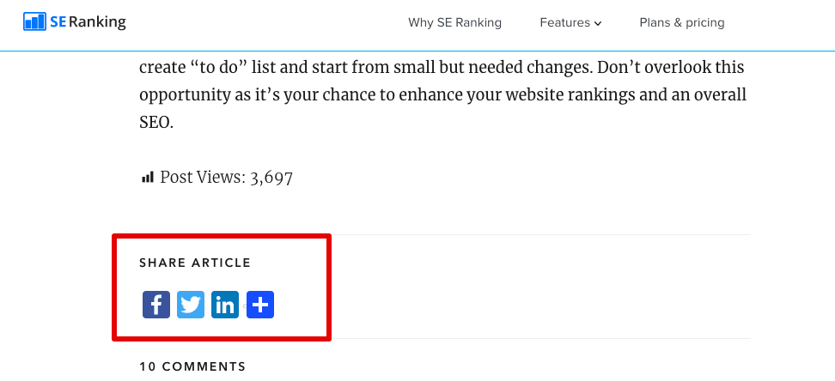The height and width of the screenshot is (381, 835).
Task: Click the Post Views count 3,697
Action: tap(271, 178)
